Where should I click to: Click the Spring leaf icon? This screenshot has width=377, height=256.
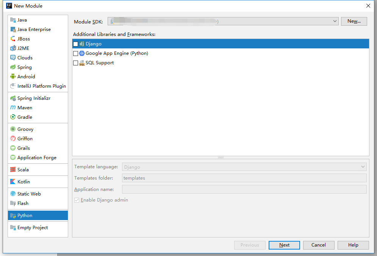[x=13, y=67]
